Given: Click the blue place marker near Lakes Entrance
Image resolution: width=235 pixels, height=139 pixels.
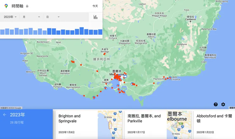Looking at the screenshot, I should coord(170,78).
